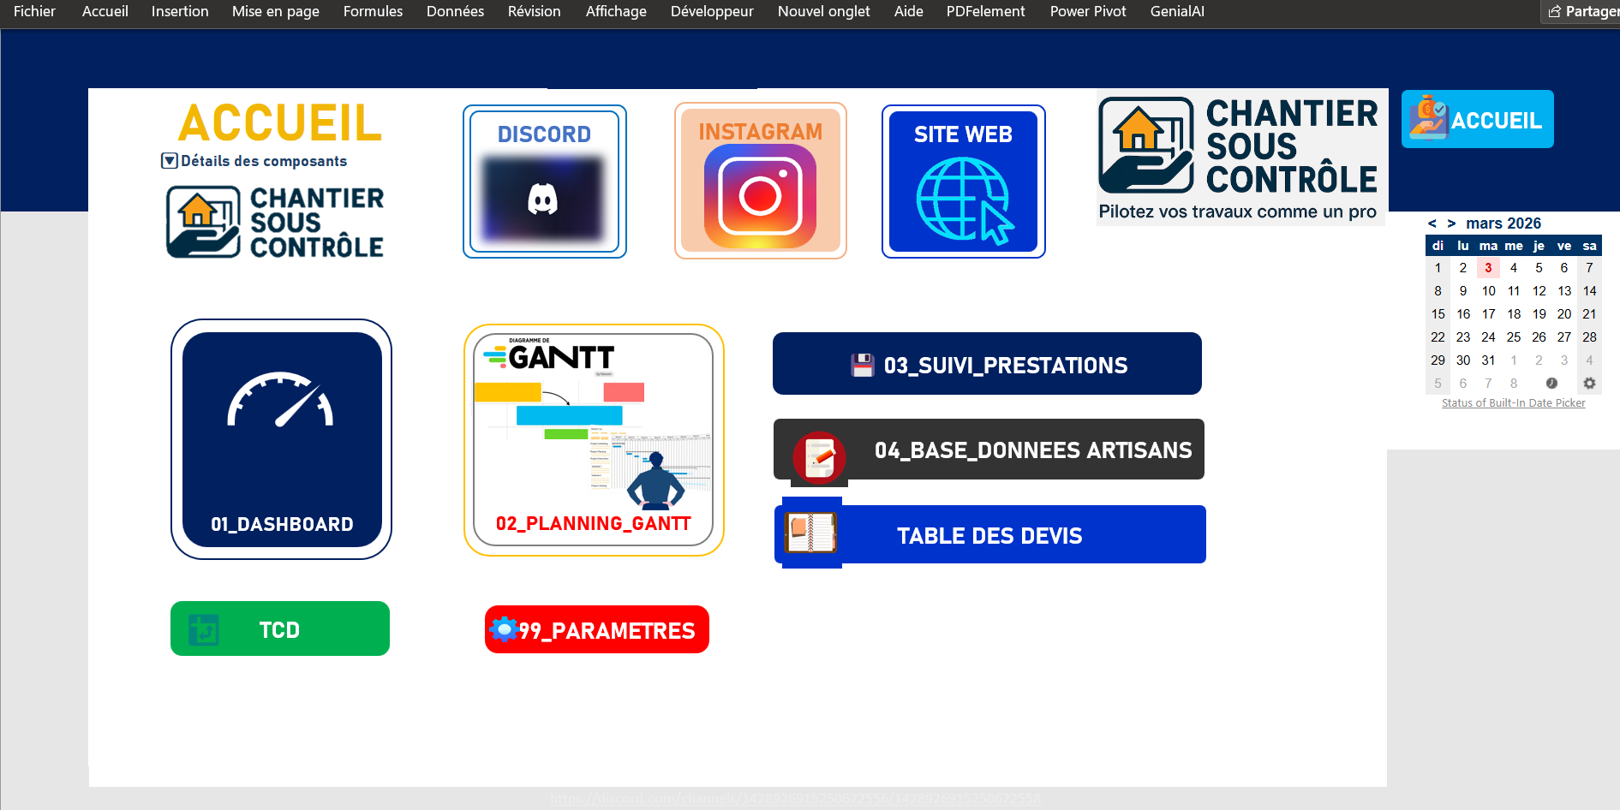Open the Status of Built-In Date Picker link
This screenshot has height=810, width=1620.
1513,403
